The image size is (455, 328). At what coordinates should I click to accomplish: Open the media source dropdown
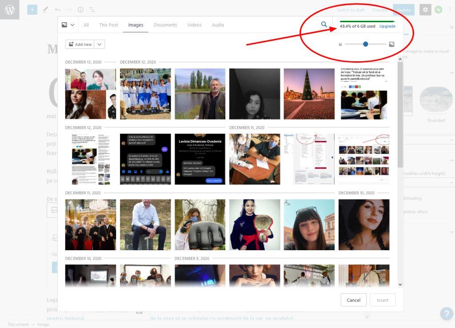click(x=68, y=25)
